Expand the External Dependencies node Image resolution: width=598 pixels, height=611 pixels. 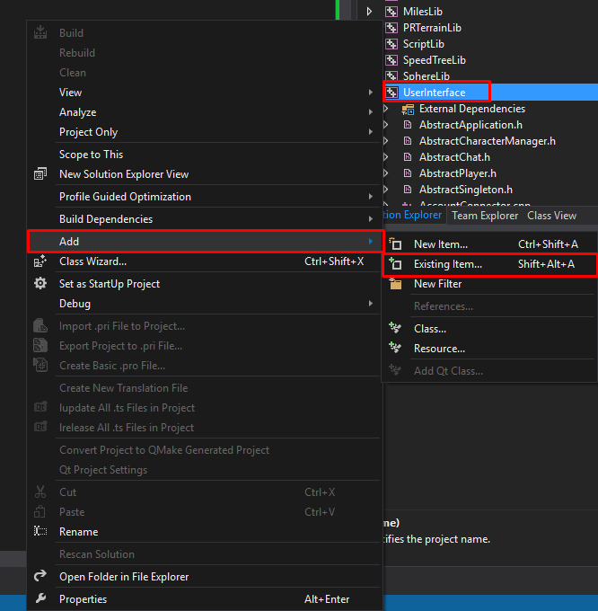point(386,109)
